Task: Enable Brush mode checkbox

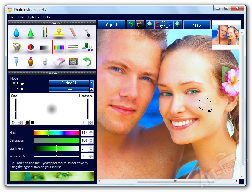Action: [x=14, y=84]
